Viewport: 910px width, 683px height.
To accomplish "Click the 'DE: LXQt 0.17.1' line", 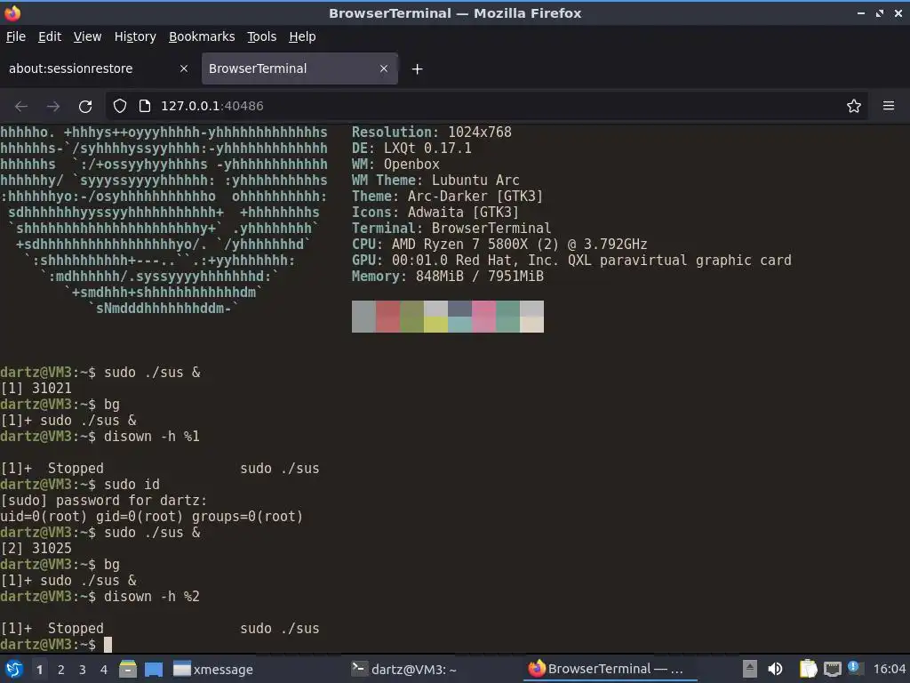I will [x=411, y=149].
